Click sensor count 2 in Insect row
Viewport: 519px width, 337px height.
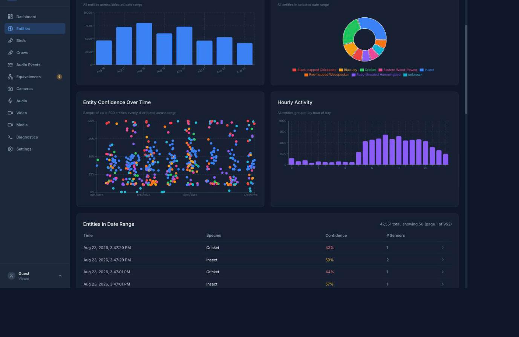(387, 260)
